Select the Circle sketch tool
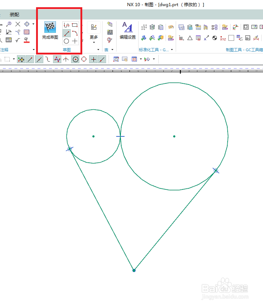The image size is (263, 306). [x=66, y=41]
